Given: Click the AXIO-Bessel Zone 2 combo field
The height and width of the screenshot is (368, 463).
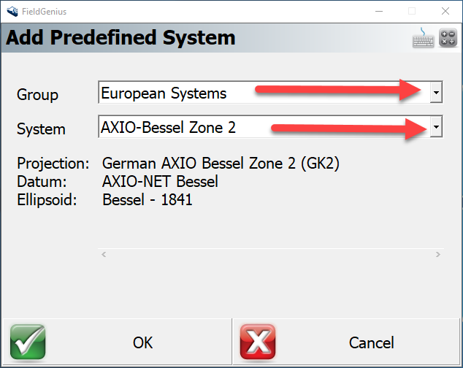Looking at the screenshot, I should tap(263, 127).
